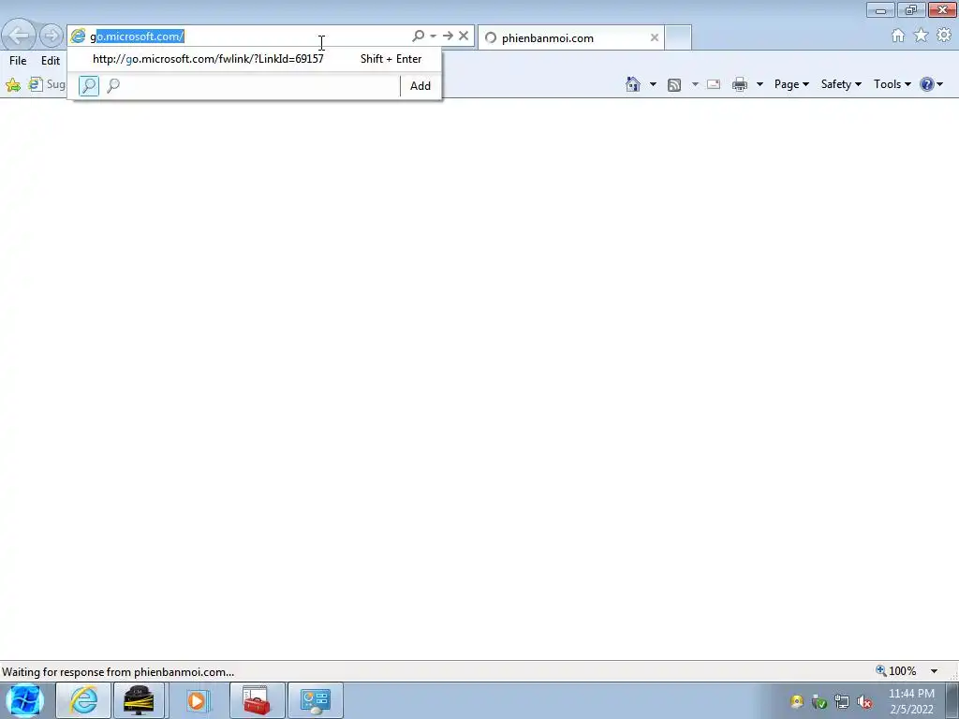Image resolution: width=959 pixels, height=719 pixels.
Task: Click the Back navigation arrow
Action: click(19, 36)
